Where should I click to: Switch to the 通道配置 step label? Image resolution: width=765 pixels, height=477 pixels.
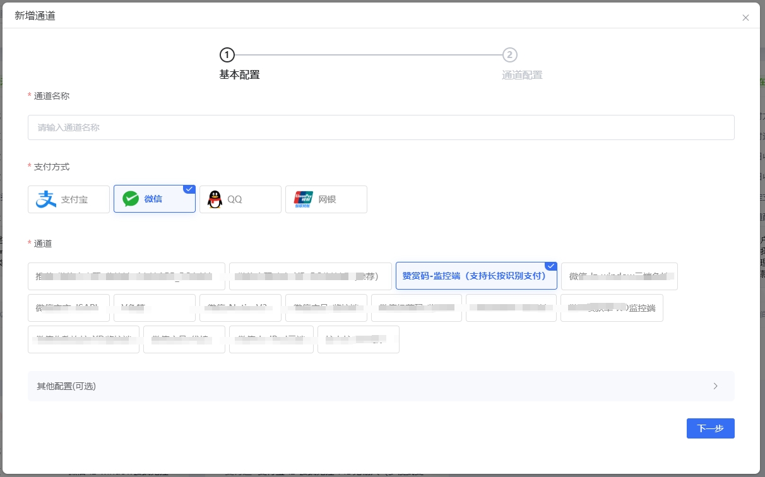coord(521,75)
